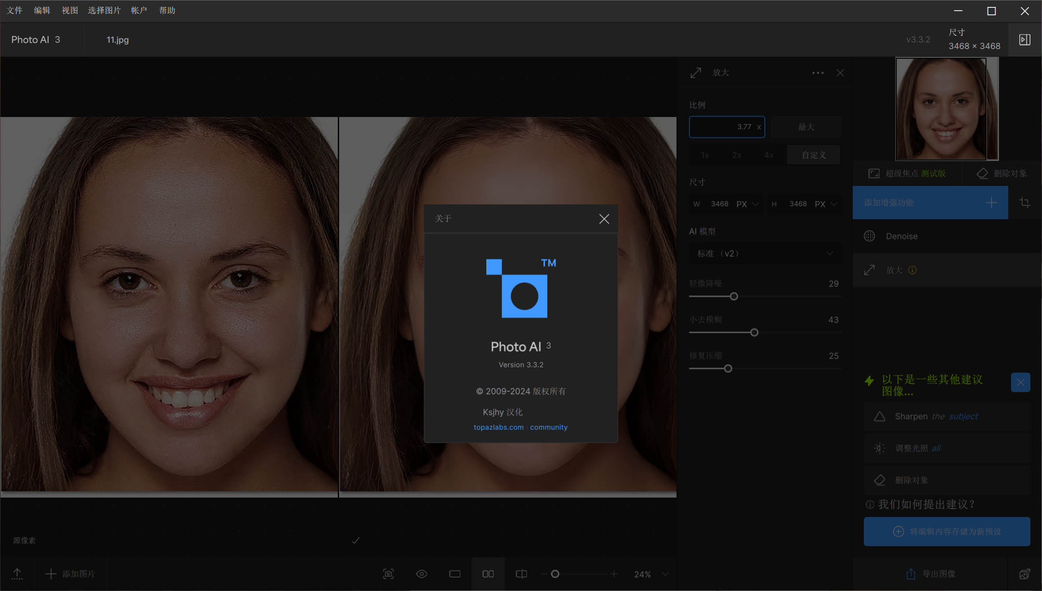Select 超级焦点 测试版 super focus tool
Image resolution: width=1042 pixels, height=591 pixels.
pyautogui.click(x=906, y=173)
